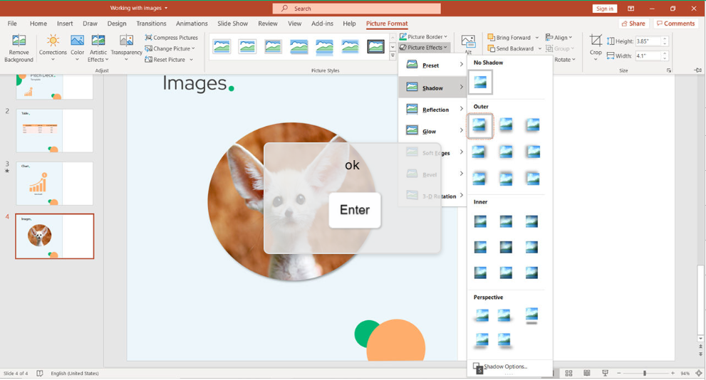Click the Search box in title bar
The height and width of the screenshot is (380, 706).
357,9
